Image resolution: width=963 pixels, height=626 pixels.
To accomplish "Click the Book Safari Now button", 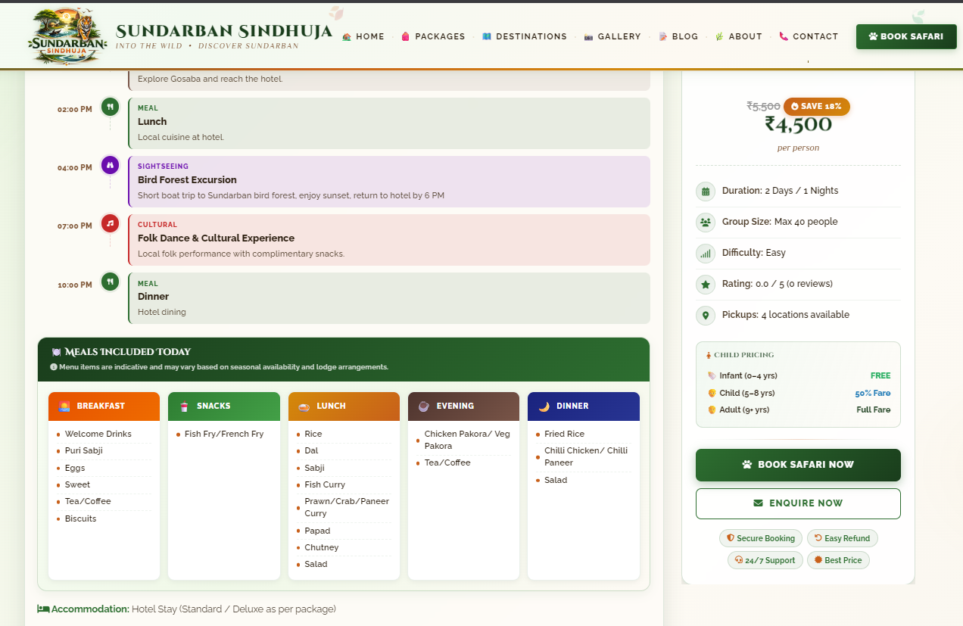I will [798, 465].
